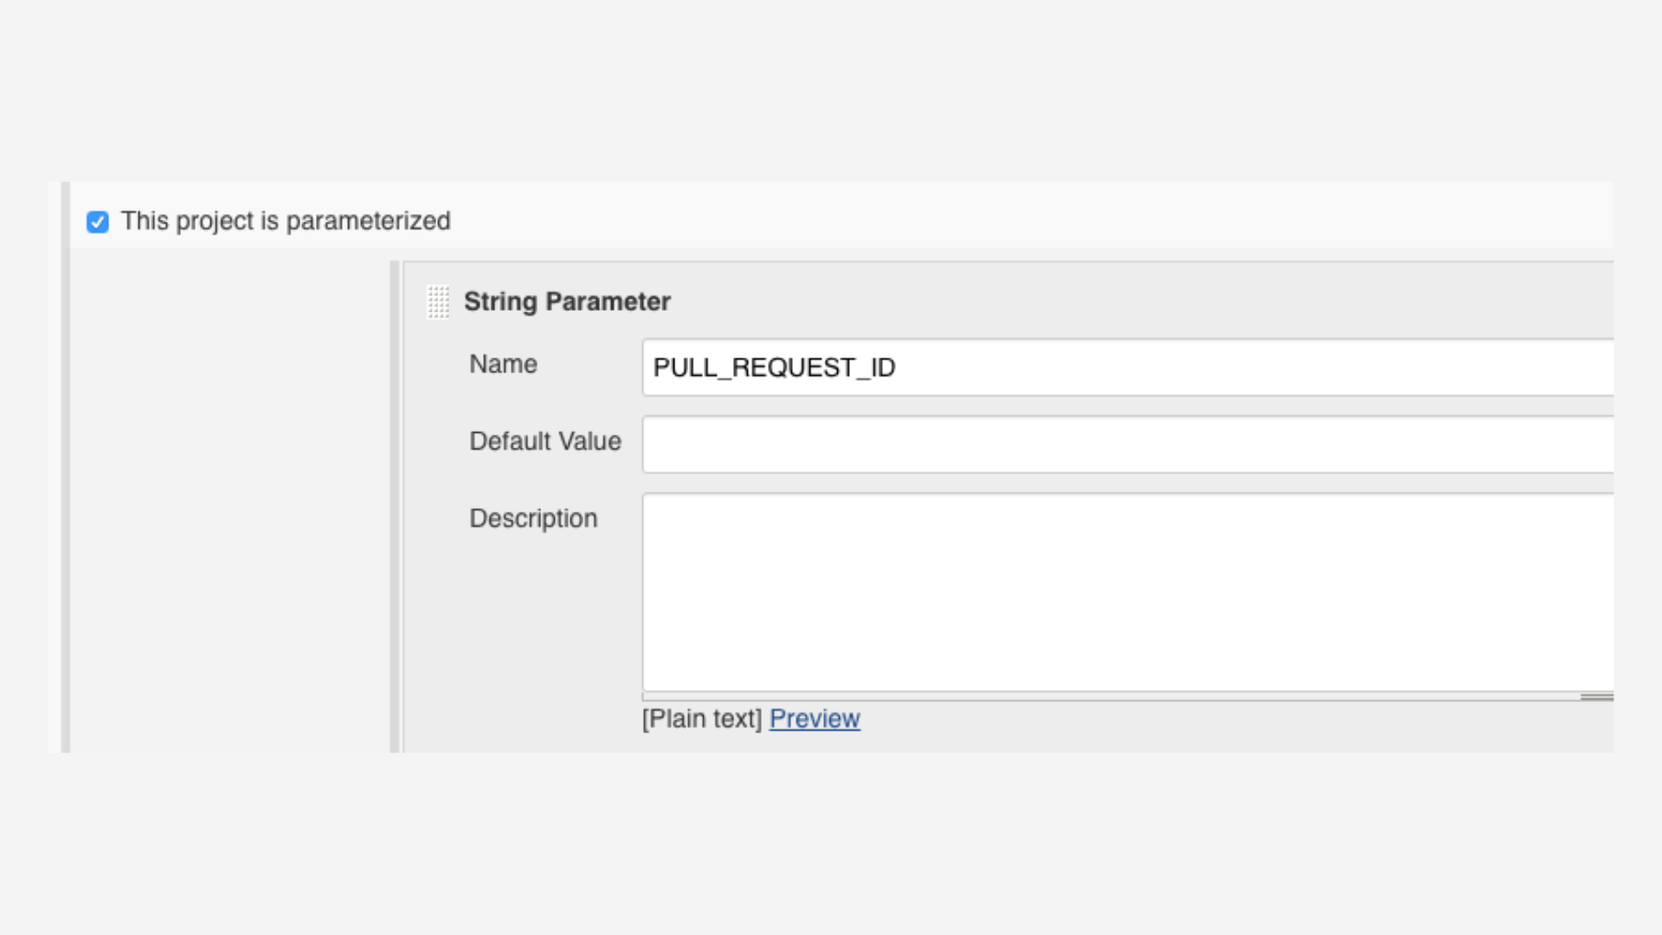This screenshot has width=1662, height=935.
Task: Click the gray bar left of parameterized section
Action: pyautogui.click(x=65, y=467)
